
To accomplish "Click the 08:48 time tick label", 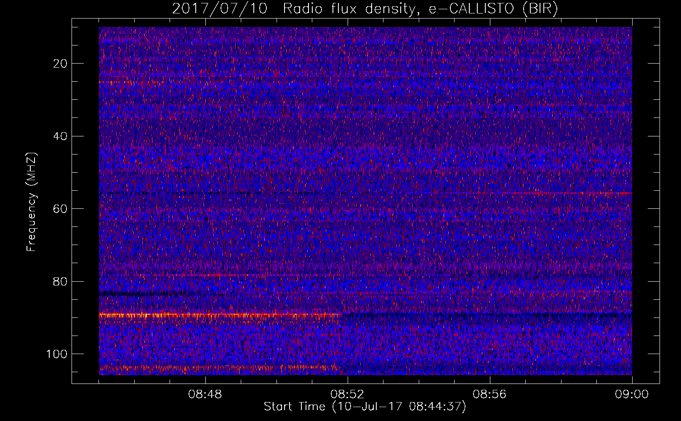I will click(x=205, y=394).
